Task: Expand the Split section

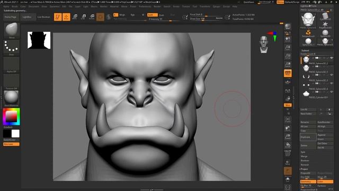Action: tap(303, 152)
